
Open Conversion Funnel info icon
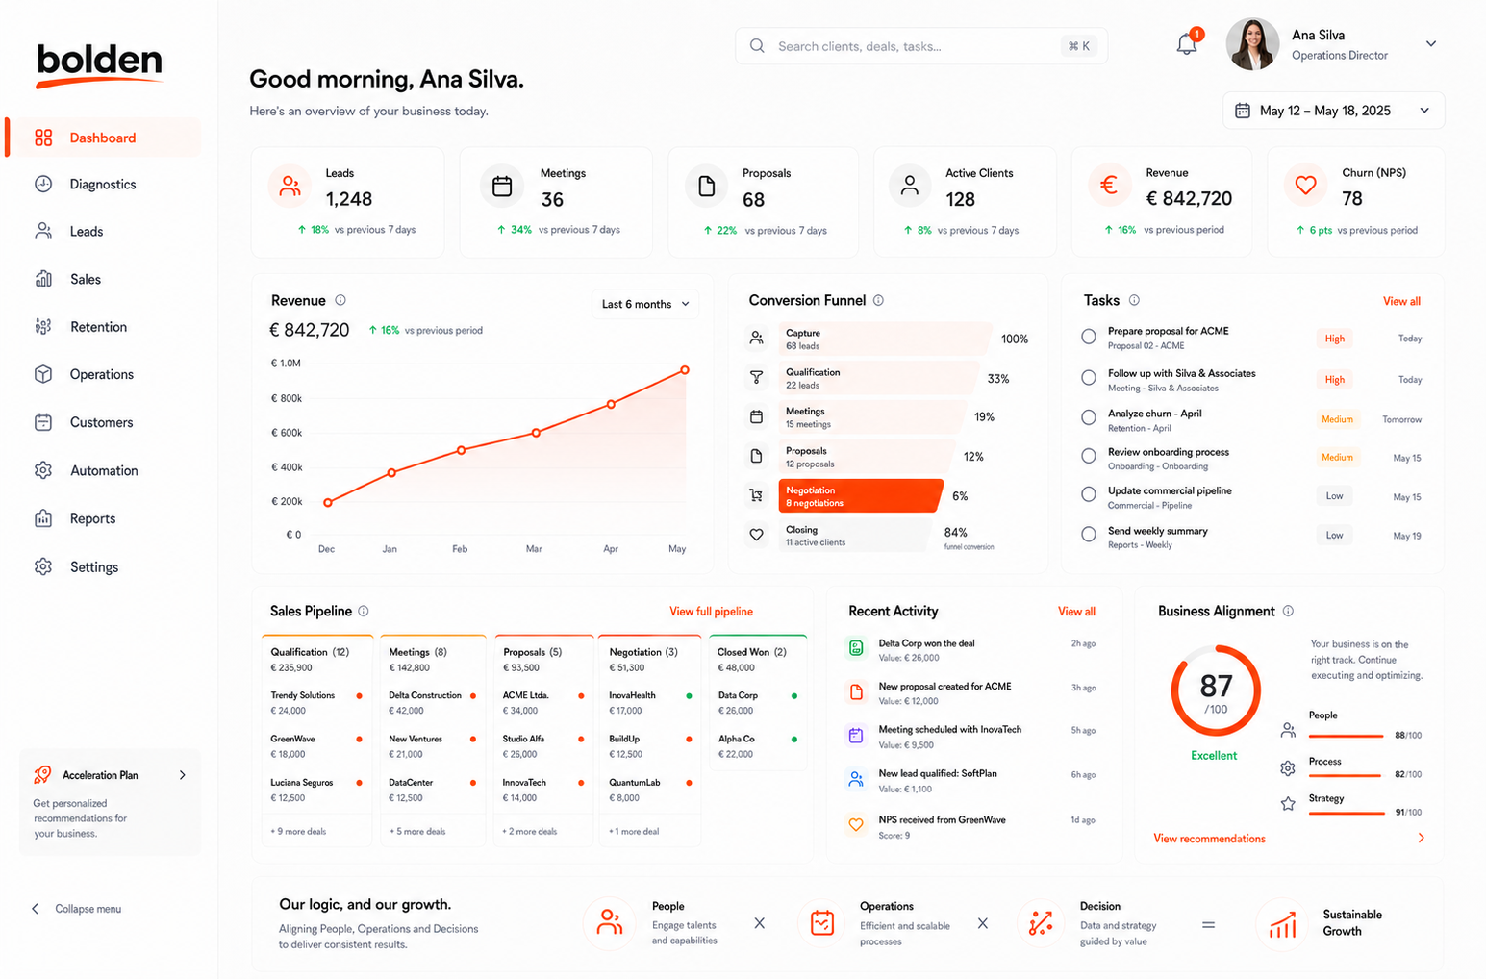878,300
